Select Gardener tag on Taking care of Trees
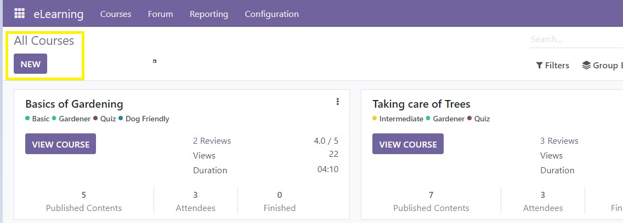Screen dimensions: 623x223 coord(445,119)
